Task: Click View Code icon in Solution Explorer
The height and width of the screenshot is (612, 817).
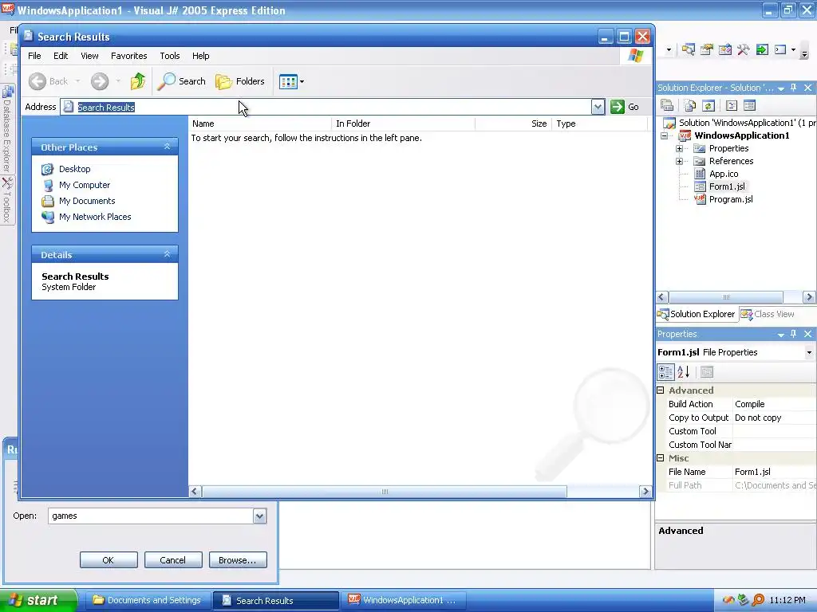Action: click(732, 106)
